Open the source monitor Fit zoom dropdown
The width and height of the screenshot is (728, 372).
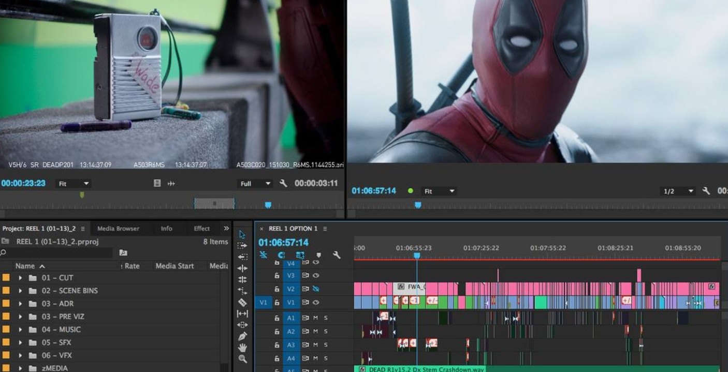click(74, 184)
